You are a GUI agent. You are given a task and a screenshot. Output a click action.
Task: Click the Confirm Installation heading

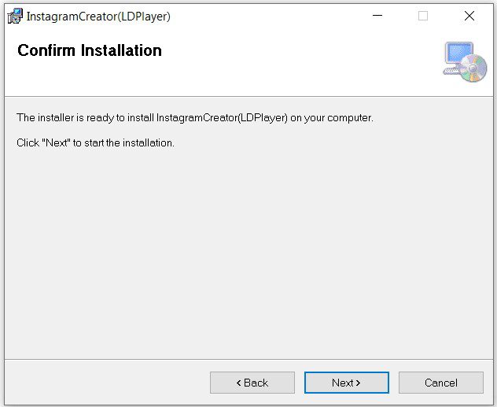click(x=90, y=50)
